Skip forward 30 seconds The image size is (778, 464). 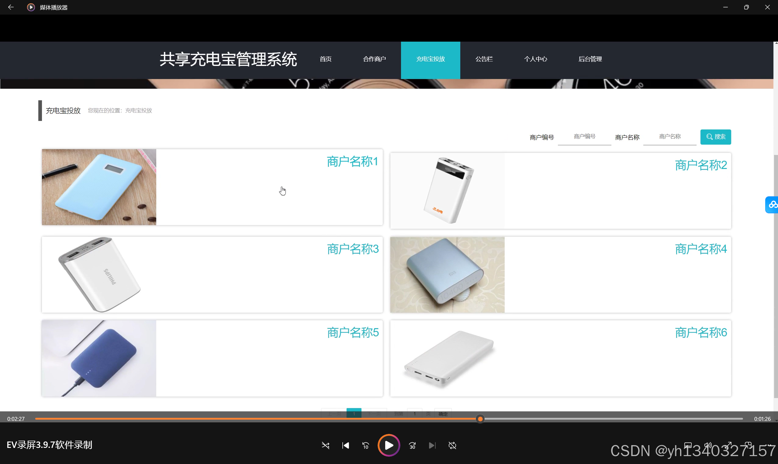(412, 445)
